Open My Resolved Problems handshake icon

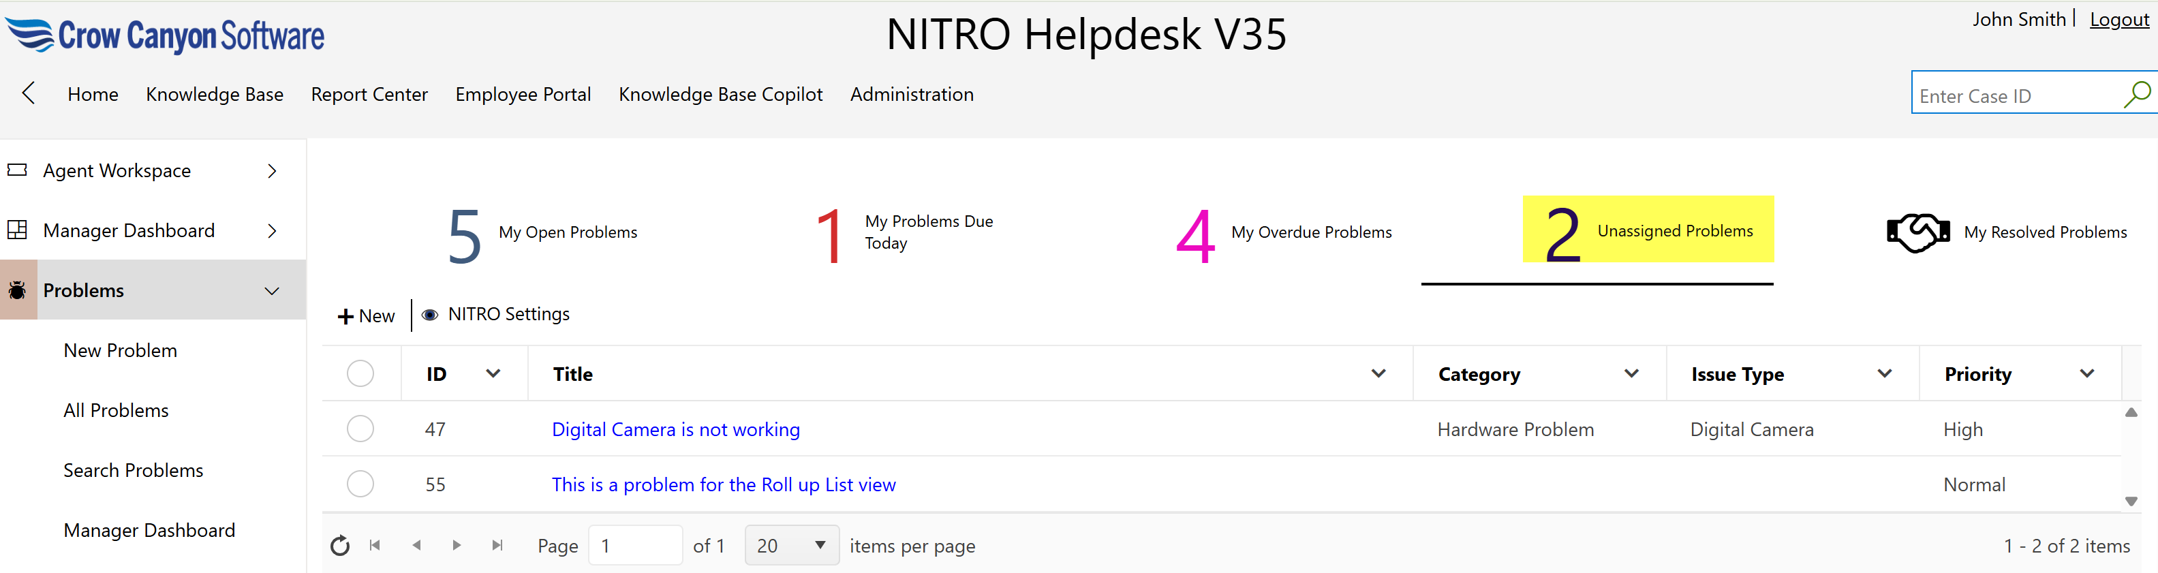click(x=1917, y=232)
